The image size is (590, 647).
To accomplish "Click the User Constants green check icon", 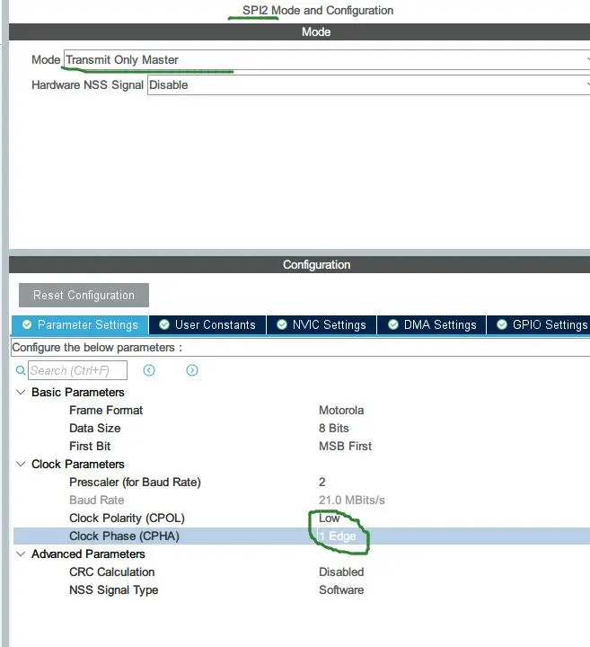I will click(164, 324).
